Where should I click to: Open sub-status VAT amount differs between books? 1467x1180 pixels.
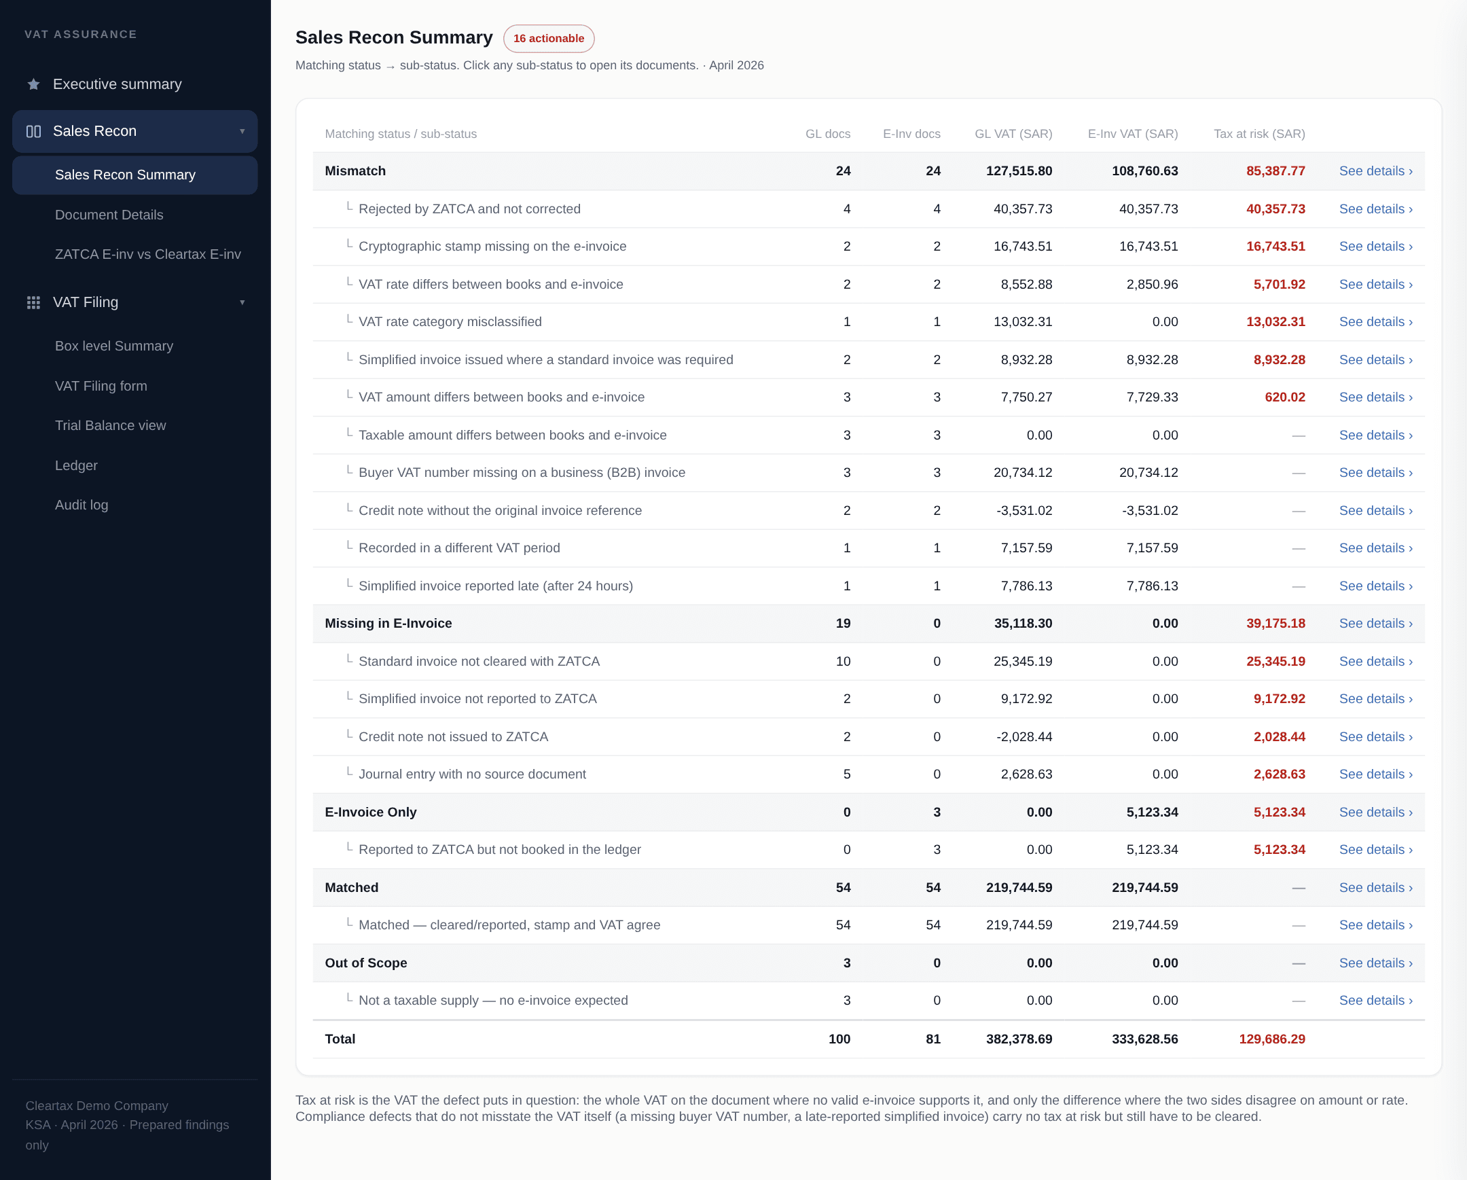point(501,397)
